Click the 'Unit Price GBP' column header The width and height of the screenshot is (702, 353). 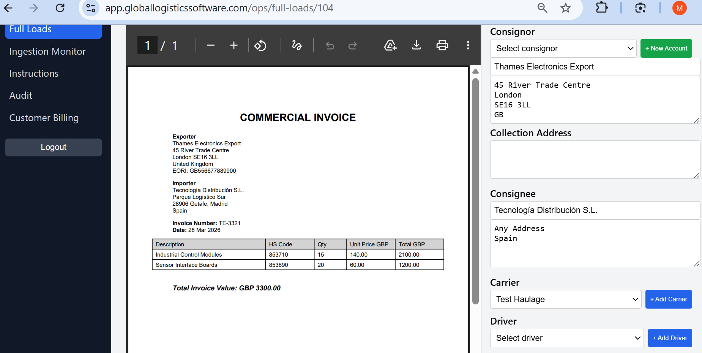point(371,244)
